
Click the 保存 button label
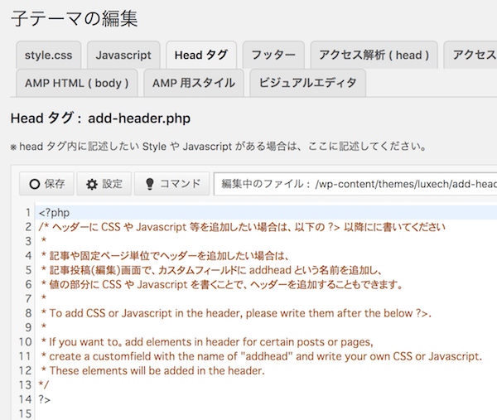tap(55, 184)
